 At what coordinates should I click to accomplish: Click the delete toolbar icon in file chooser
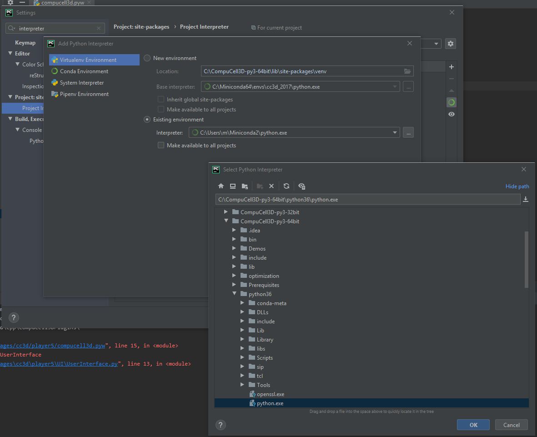tap(271, 186)
